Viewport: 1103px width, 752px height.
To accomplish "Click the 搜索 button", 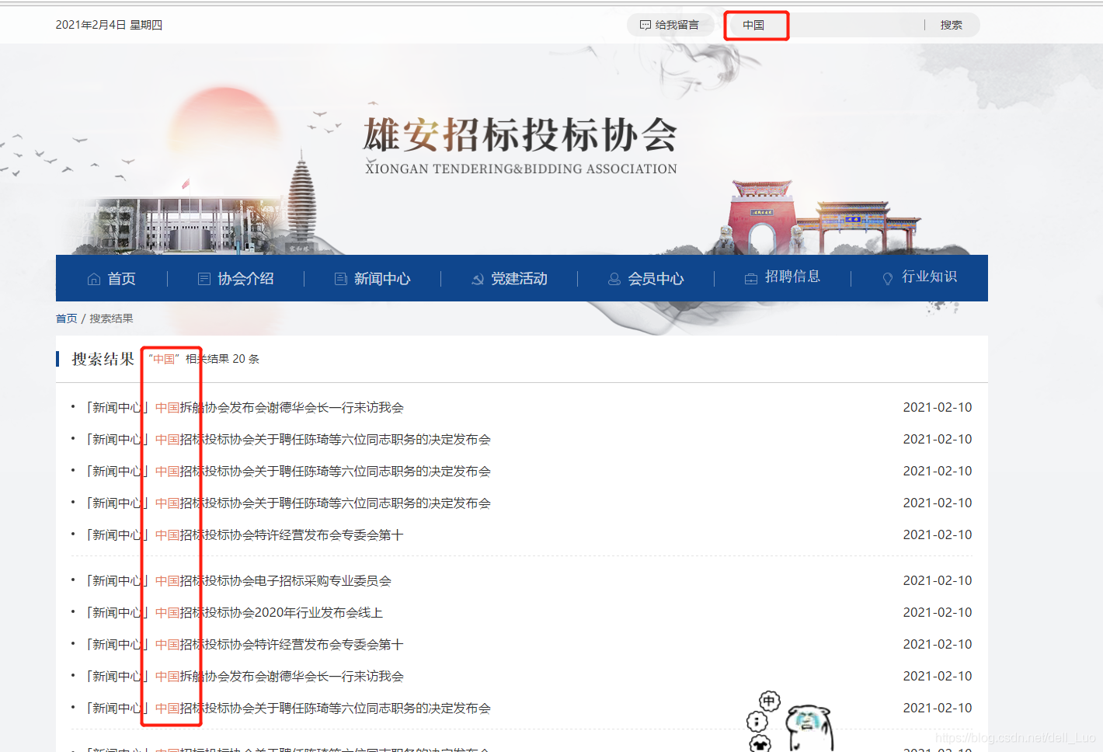I will (952, 25).
